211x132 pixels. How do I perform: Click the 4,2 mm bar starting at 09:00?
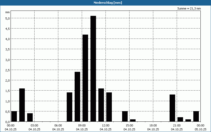pyautogui.click(x=85, y=78)
